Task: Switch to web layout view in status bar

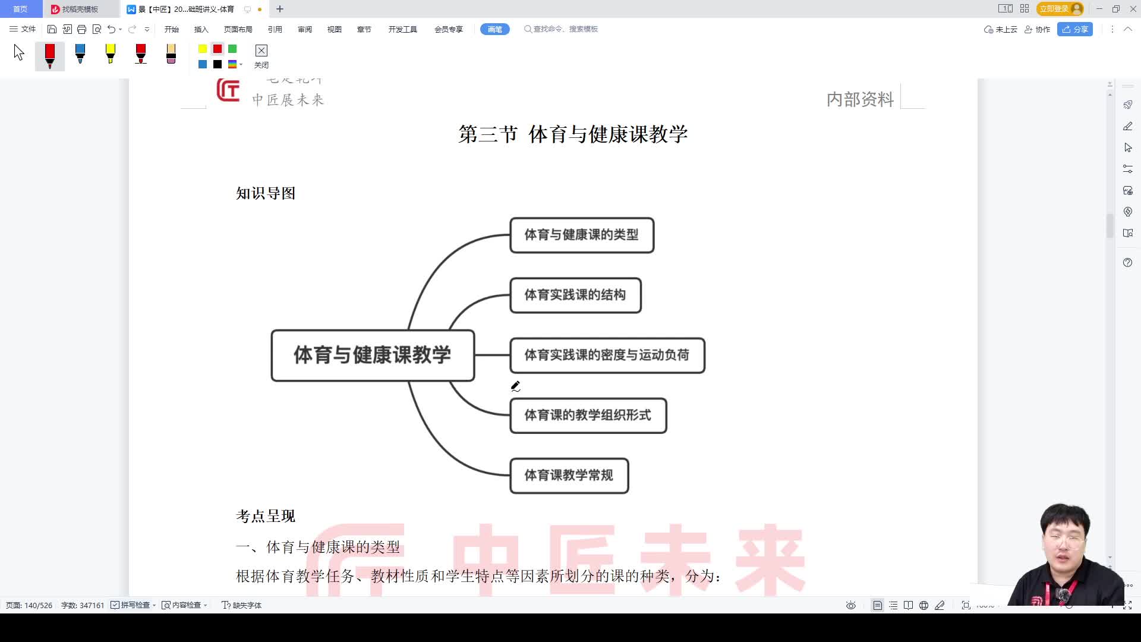Action: [923, 605]
